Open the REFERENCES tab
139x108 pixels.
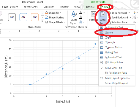pyautogui.click(x=31, y=7)
